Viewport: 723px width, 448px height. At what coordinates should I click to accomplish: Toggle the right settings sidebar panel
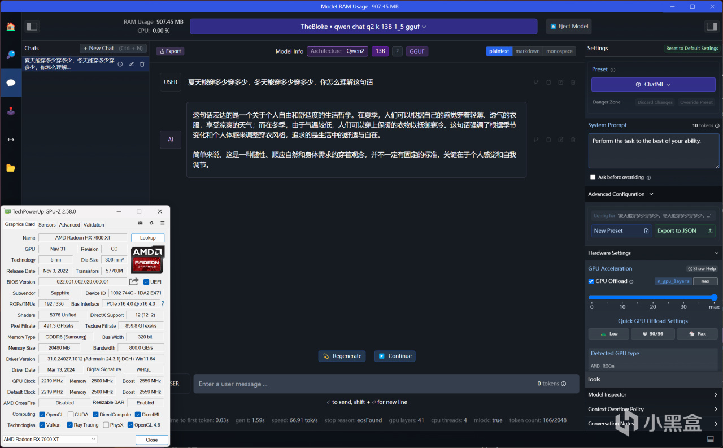[x=712, y=27]
